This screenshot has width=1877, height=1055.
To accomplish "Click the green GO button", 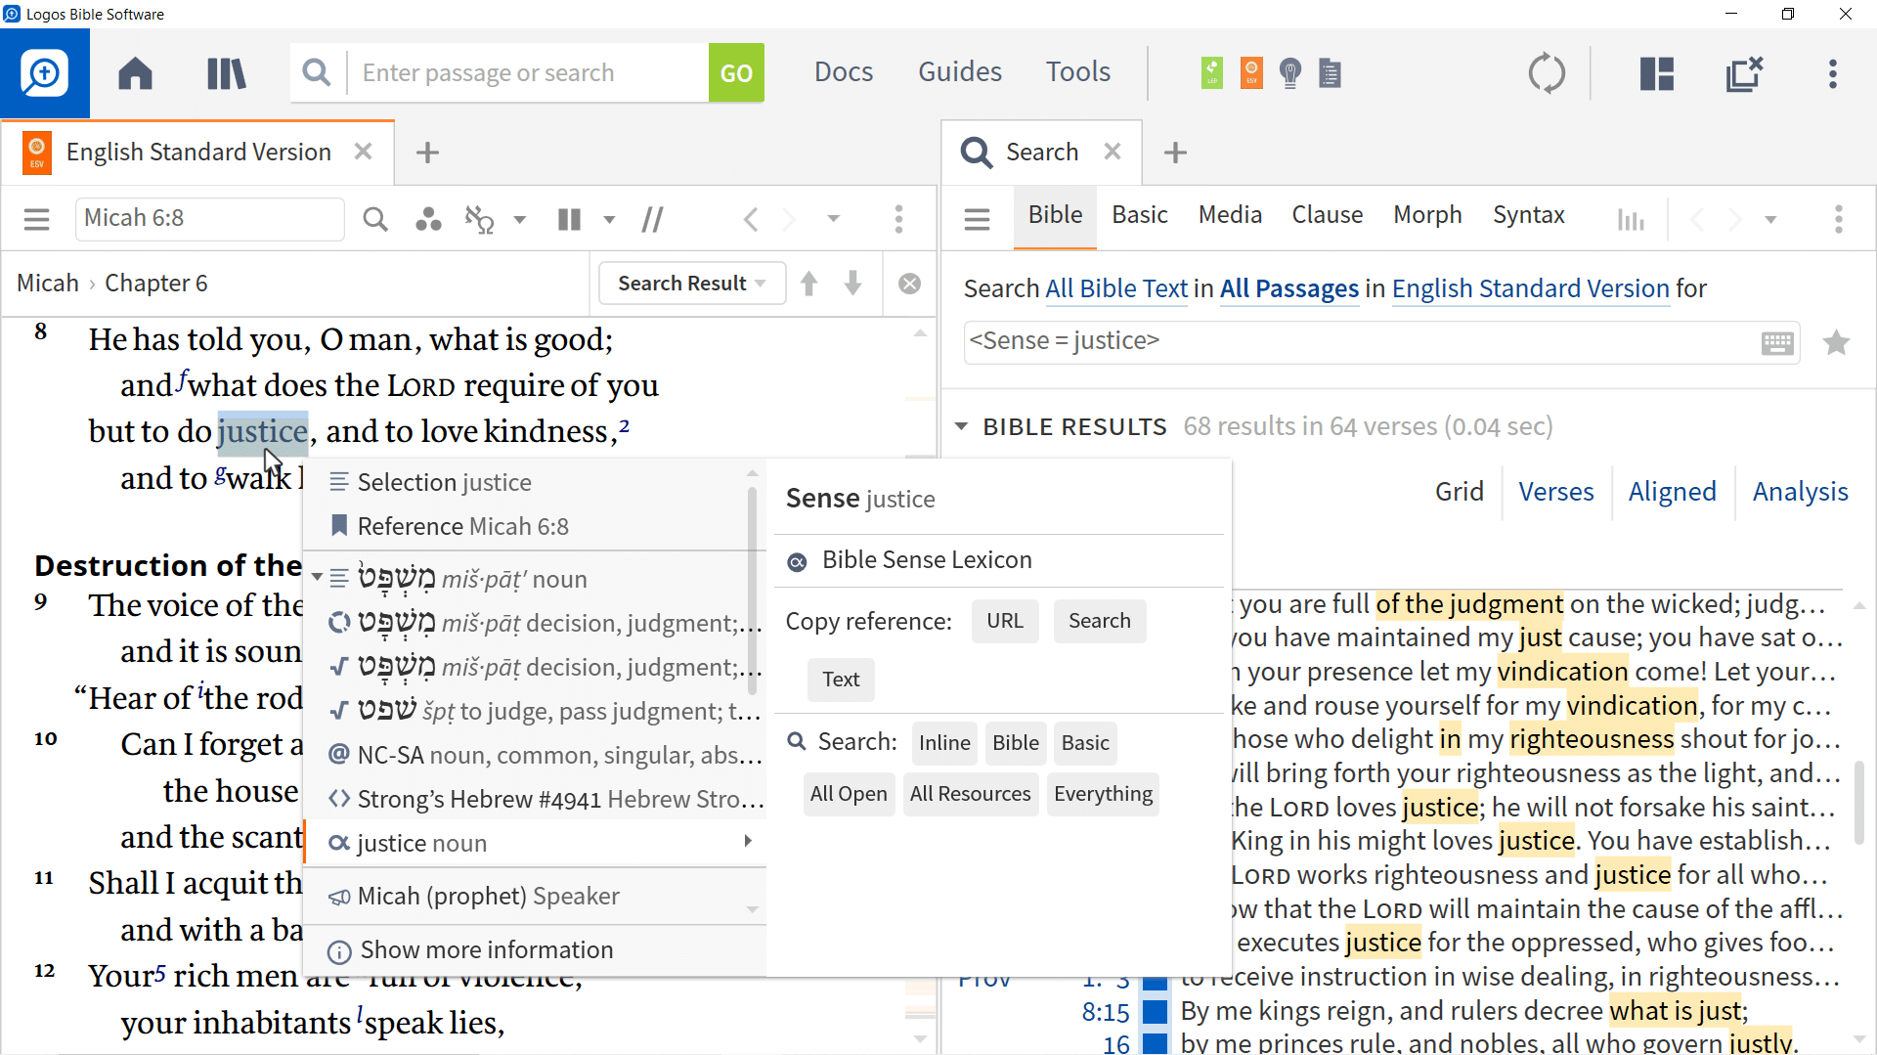I will pyautogui.click(x=736, y=72).
